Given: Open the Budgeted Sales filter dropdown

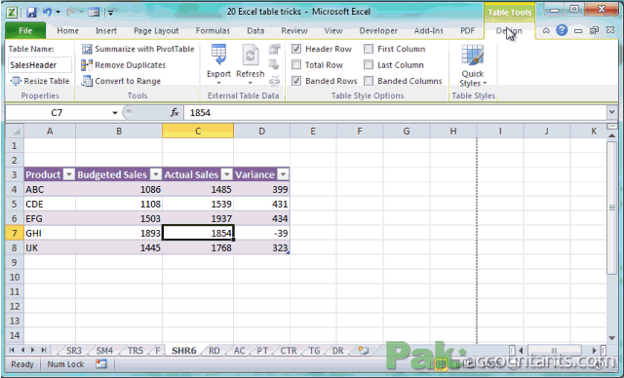Looking at the screenshot, I should point(156,174).
